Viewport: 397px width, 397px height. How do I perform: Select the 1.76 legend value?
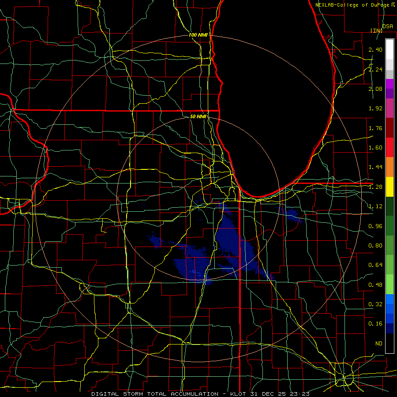coord(375,128)
